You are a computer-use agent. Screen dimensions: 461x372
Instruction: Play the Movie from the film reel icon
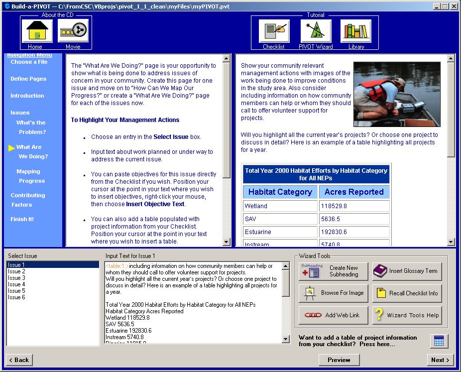(x=73, y=30)
